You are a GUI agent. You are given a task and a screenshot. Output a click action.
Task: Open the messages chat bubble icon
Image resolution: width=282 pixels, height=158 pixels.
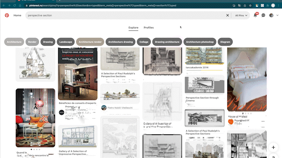point(263,15)
